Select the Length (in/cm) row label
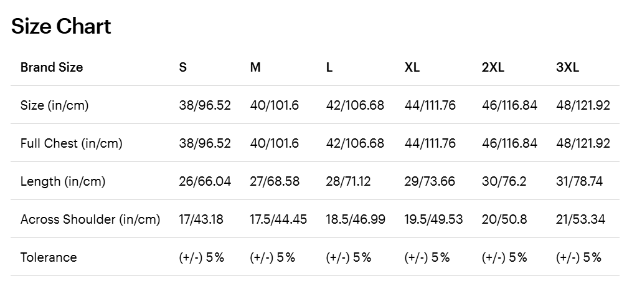Viewport: 637px width, 301px height. 63,181
